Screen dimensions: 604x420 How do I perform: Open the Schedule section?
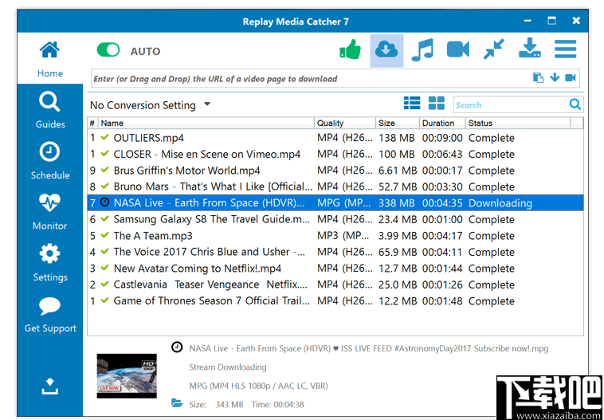(x=49, y=161)
